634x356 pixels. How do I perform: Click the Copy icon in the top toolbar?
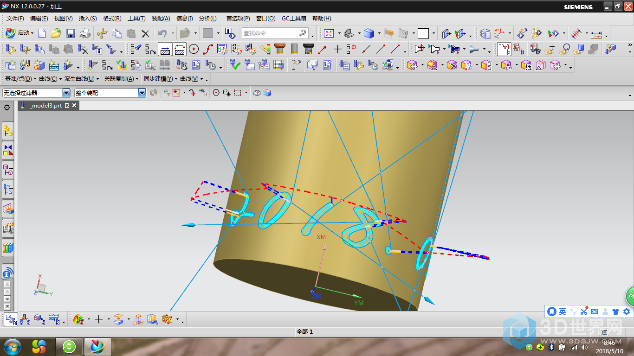click(116, 33)
